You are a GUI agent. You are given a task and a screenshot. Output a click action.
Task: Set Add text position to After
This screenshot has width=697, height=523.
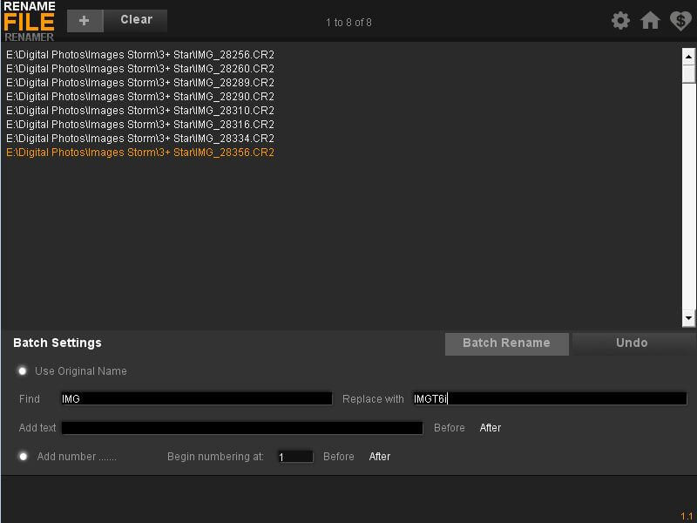(x=491, y=428)
